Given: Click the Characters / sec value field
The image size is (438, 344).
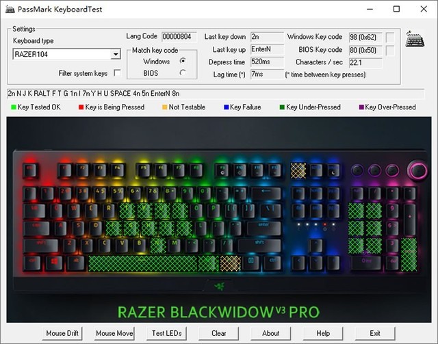Looking at the screenshot, I should click(365, 62).
